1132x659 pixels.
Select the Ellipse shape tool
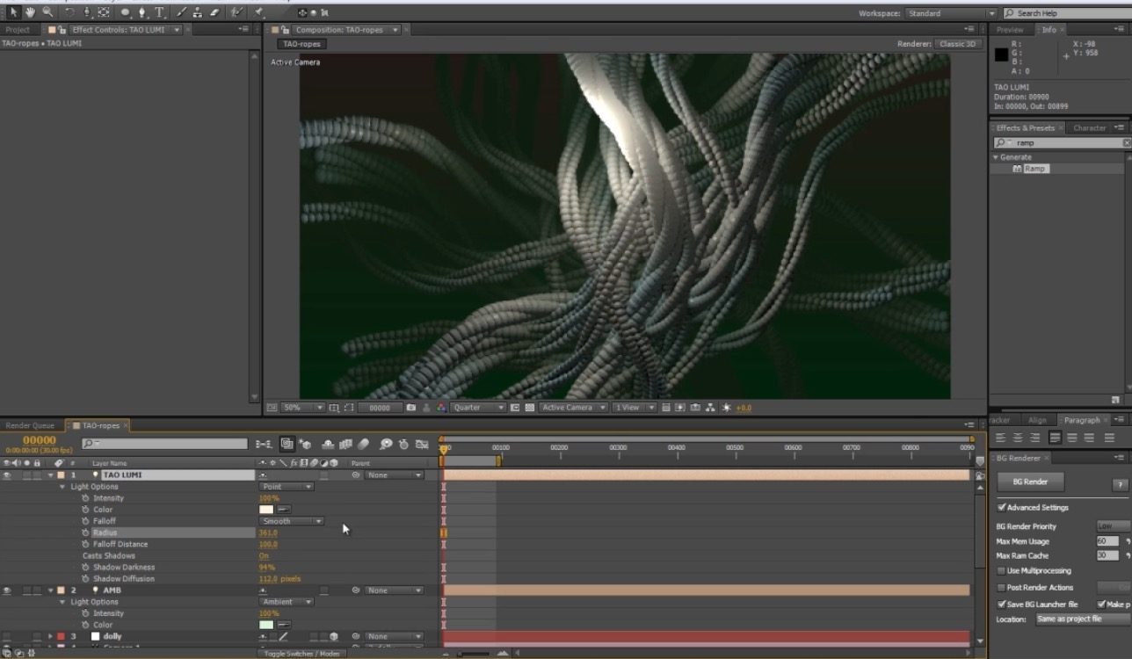pos(126,12)
